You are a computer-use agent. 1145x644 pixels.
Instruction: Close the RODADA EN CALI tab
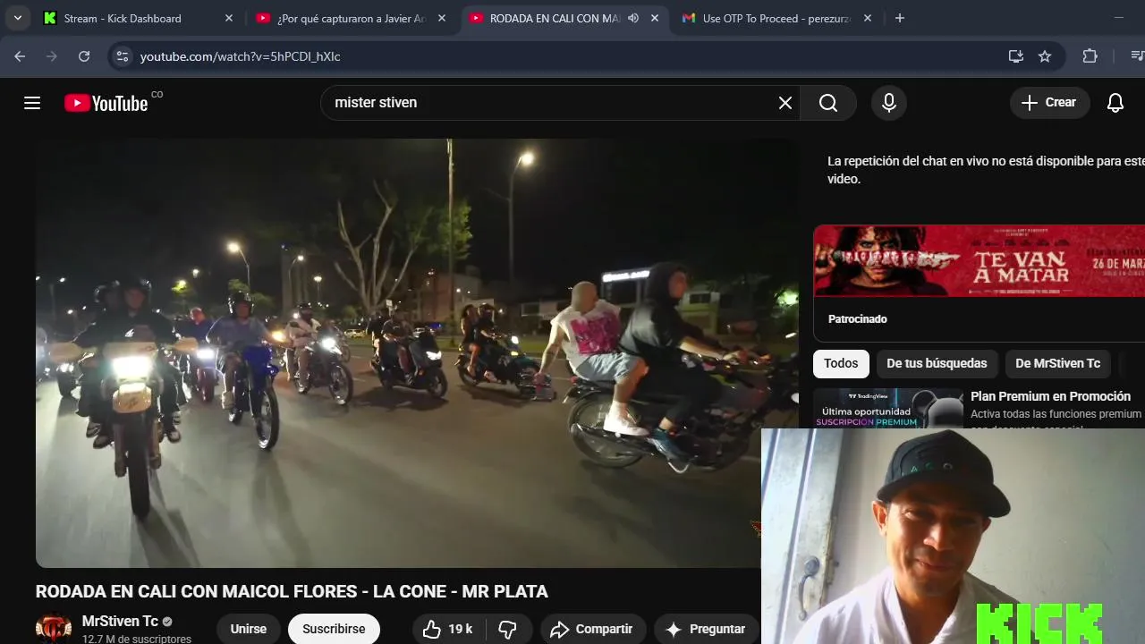[654, 18]
